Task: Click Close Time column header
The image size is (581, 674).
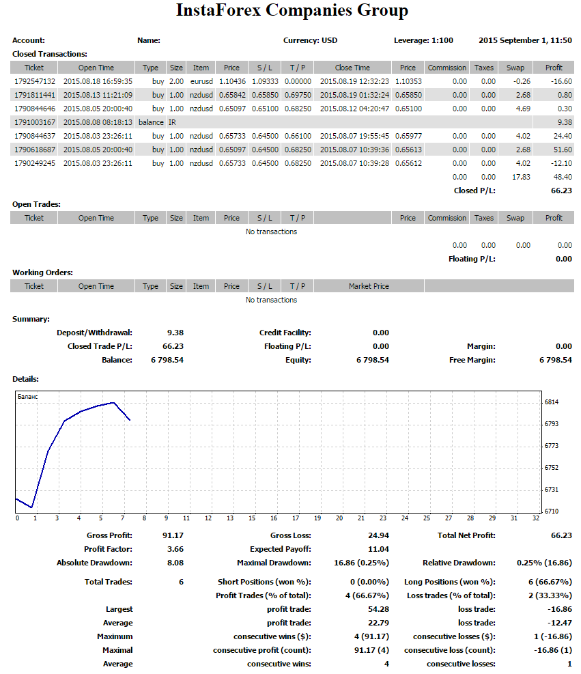Action: [x=352, y=68]
